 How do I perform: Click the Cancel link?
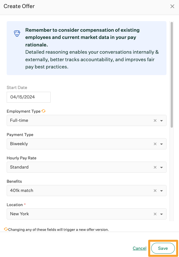[x=140, y=248]
